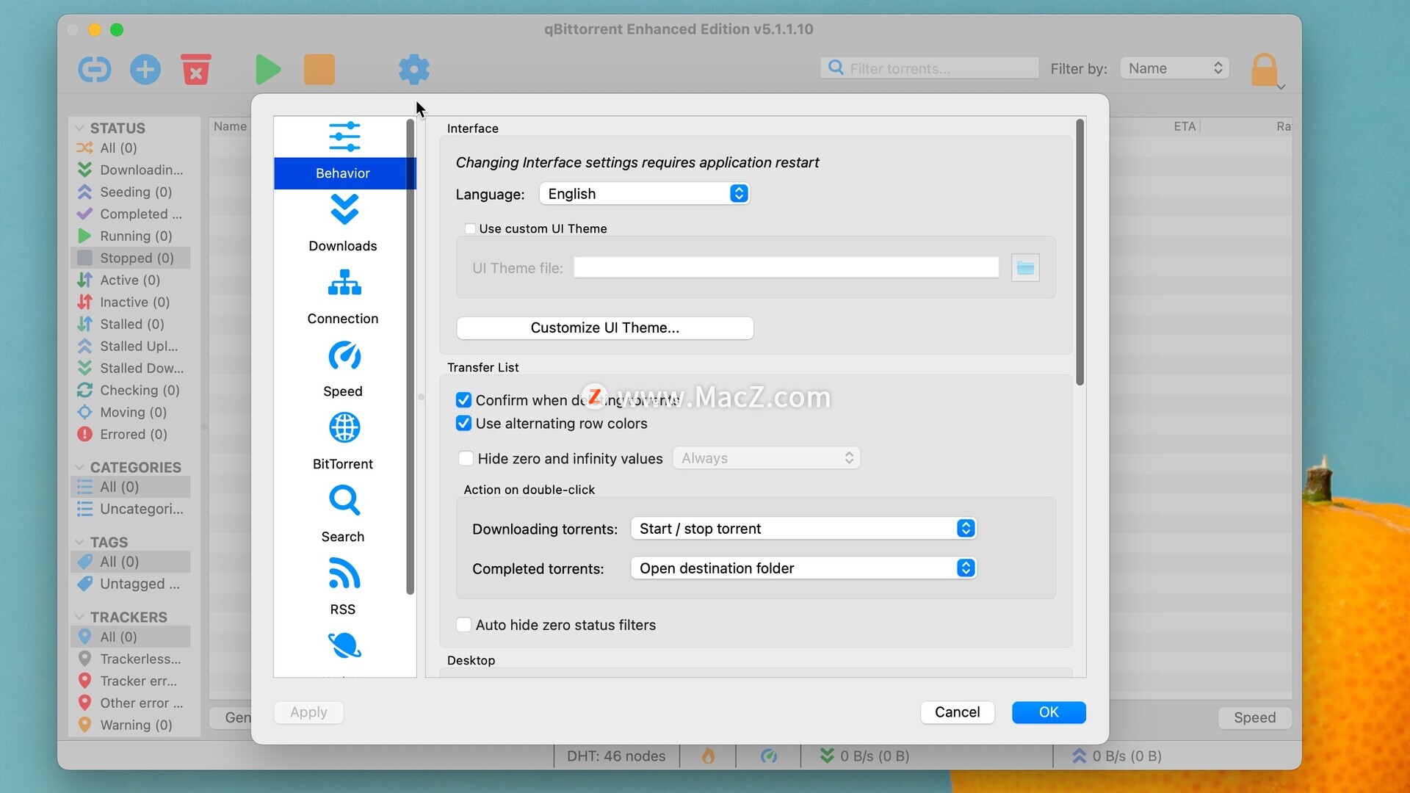Click the Filter torrents search field
Viewport: 1410px width, 793px height.
(x=930, y=68)
